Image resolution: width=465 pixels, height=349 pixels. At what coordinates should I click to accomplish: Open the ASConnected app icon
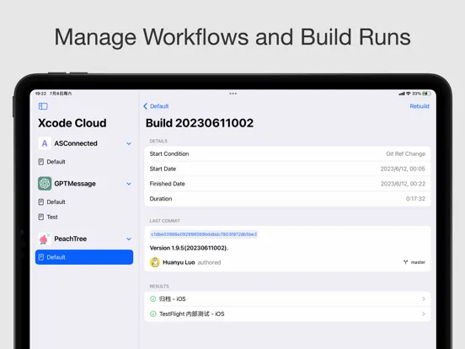pyautogui.click(x=45, y=143)
